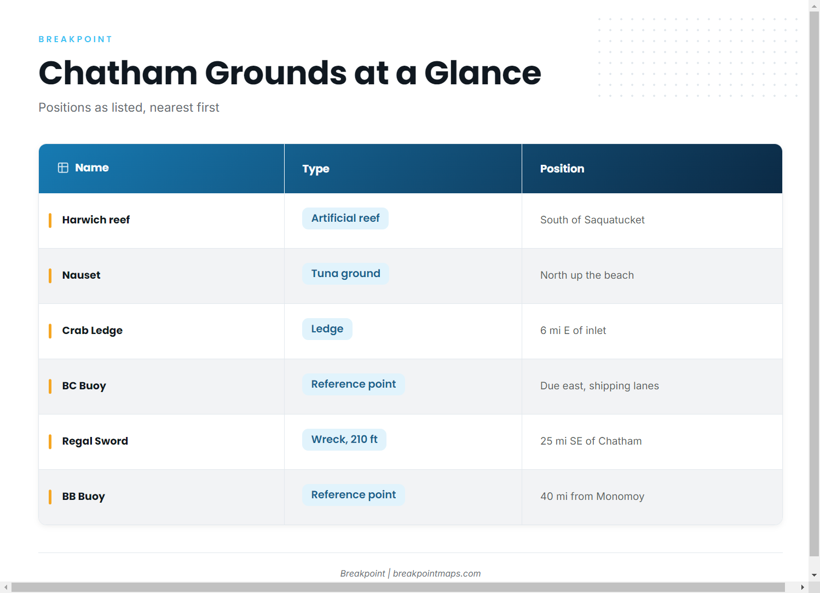Click the table grid icon beside Name
The image size is (820, 593).
(63, 168)
